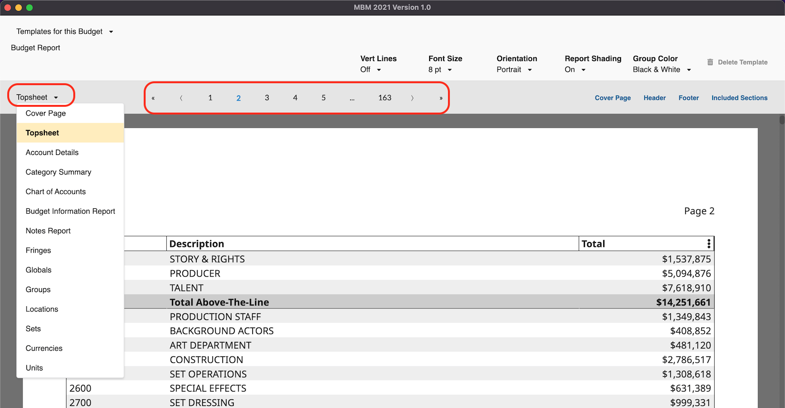
Task: Select Account Details from the report list
Action: point(52,153)
